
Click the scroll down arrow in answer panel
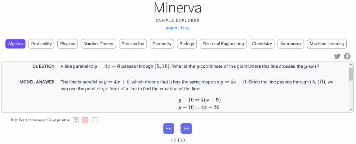click(x=351, y=110)
